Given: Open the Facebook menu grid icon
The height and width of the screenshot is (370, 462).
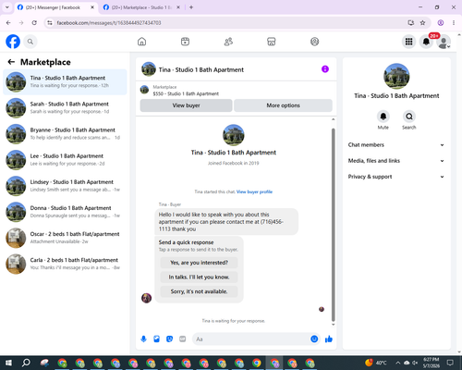Looking at the screenshot, I should [x=408, y=42].
